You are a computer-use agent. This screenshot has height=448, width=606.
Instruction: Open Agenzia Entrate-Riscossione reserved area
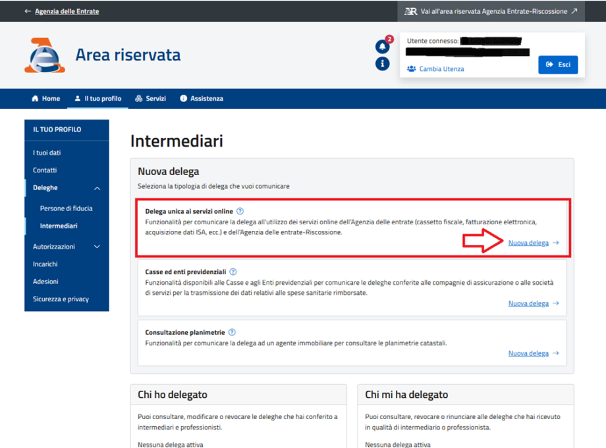[491, 11]
